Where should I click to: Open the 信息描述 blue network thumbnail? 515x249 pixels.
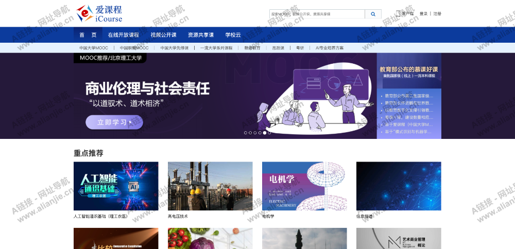tap(399, 186)
